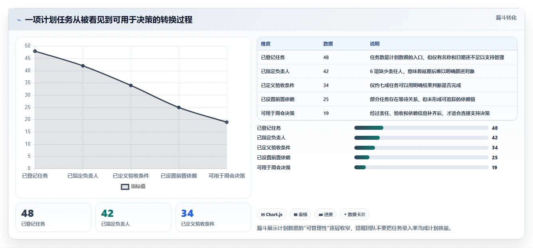
Task: Click the 48 已登记任务 summary card
Action: pyautogui.click(x=53, y=217)
